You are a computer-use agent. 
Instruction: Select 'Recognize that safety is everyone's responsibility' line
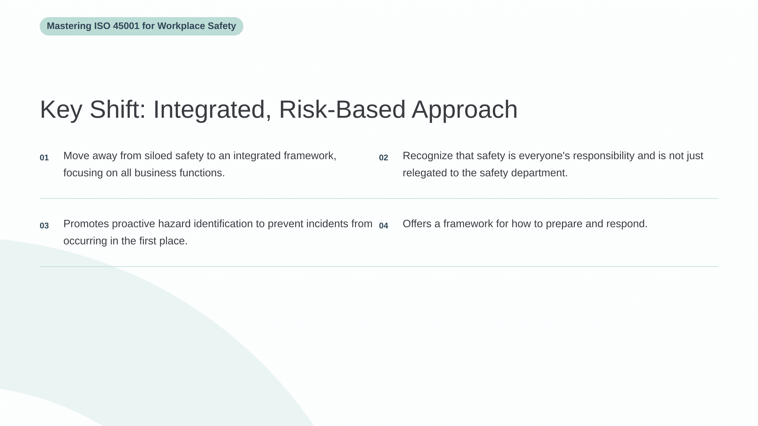click(553, 156)
